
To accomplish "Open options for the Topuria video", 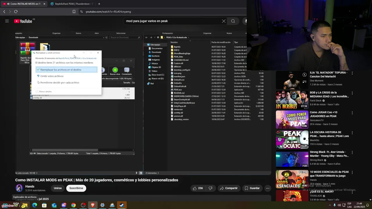I will point(352,73).
